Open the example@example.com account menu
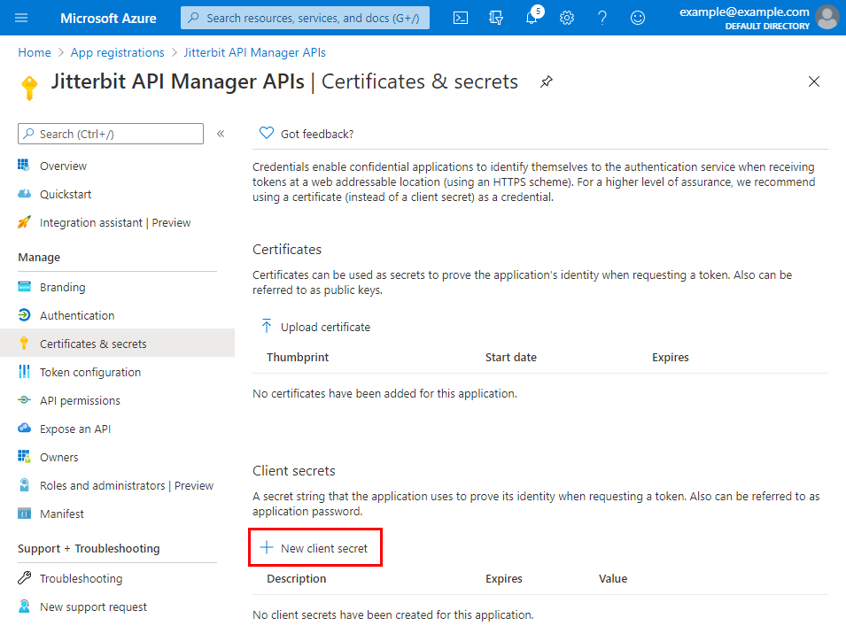 pyautogui.click(x=757, y=18)
